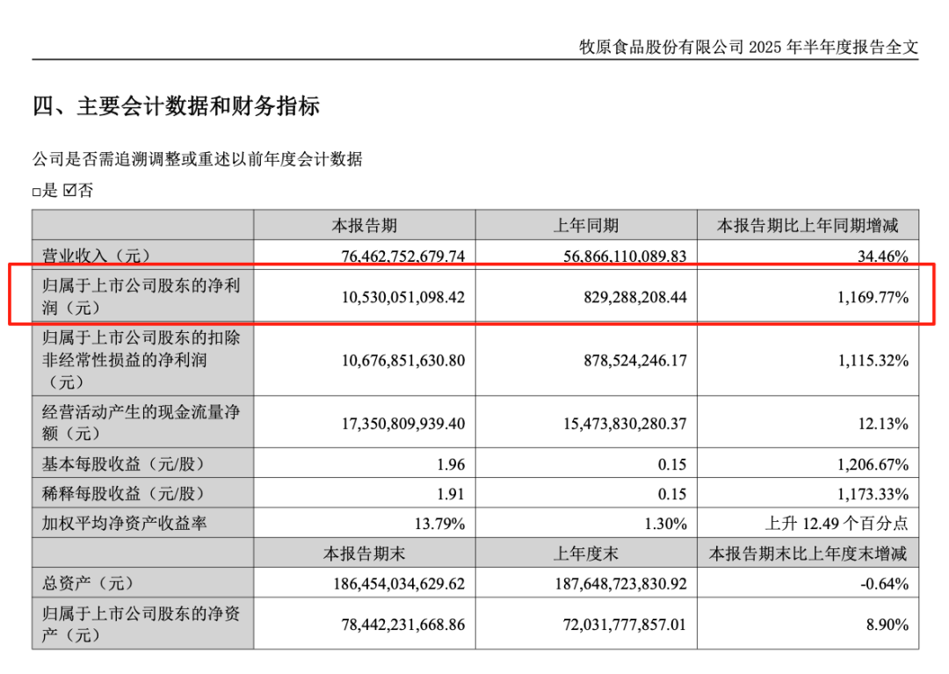This screenshot has height=674, width=949.
Task: Click the page header '牧原食品股份有限公司 2025 年半年度报告全文'
Action: 749,47
